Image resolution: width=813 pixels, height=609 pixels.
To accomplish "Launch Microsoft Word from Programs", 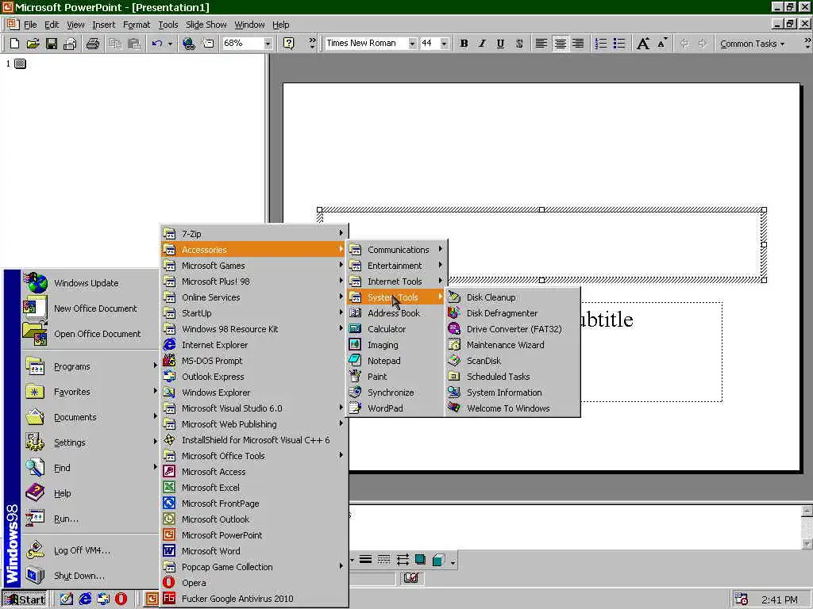I will click(x=253, y=551).
